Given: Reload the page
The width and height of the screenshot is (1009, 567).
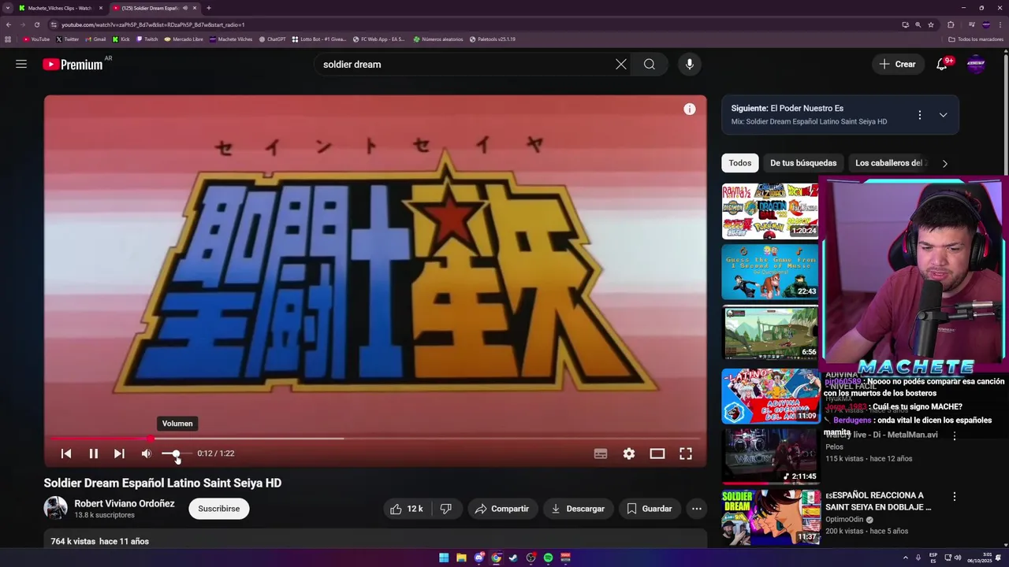Looking at the screenshot, I should (x=36, y=24).
